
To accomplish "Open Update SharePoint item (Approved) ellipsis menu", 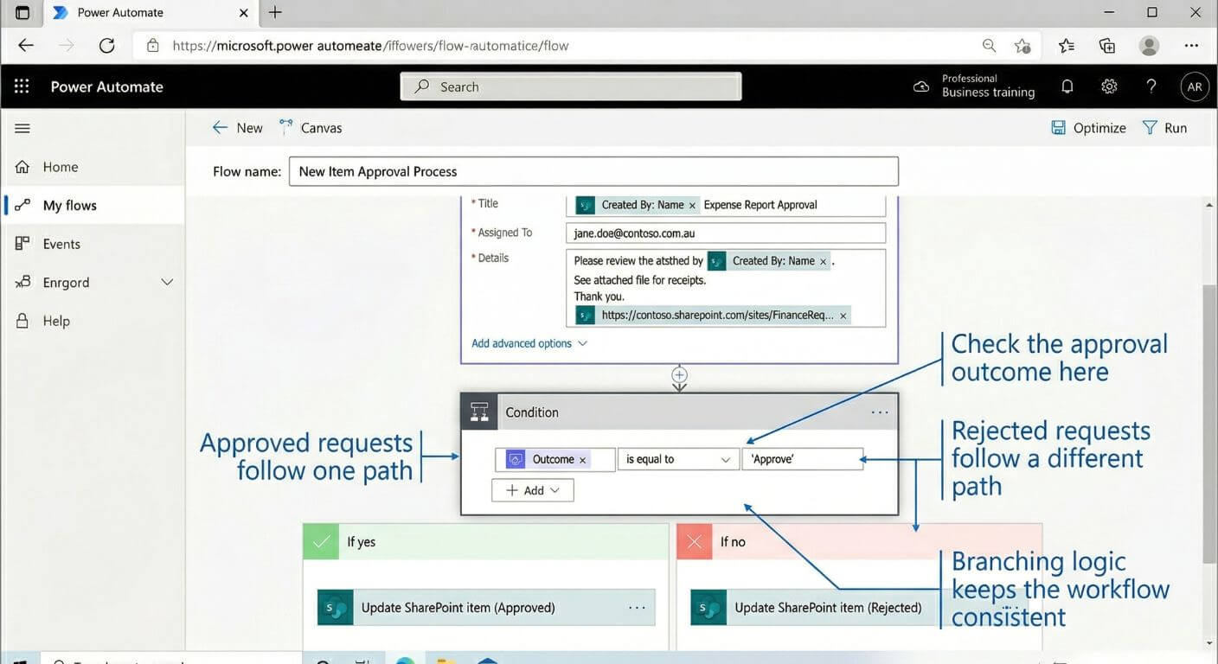I will [x=637, y=608].
